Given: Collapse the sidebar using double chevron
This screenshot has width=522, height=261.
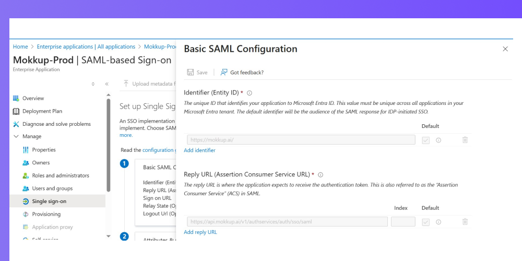Looking at the screenshot, I should [x=107, y=84].
